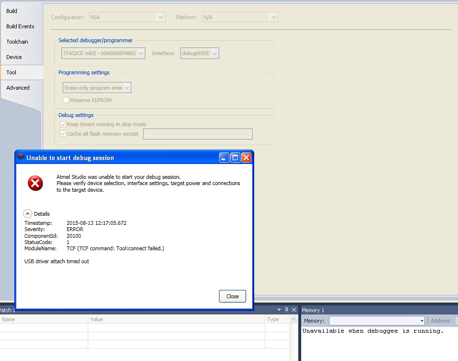Close the Unable to start debug session dialog
The height and width of the screenshot is (361, 458).
click(232, 296)
